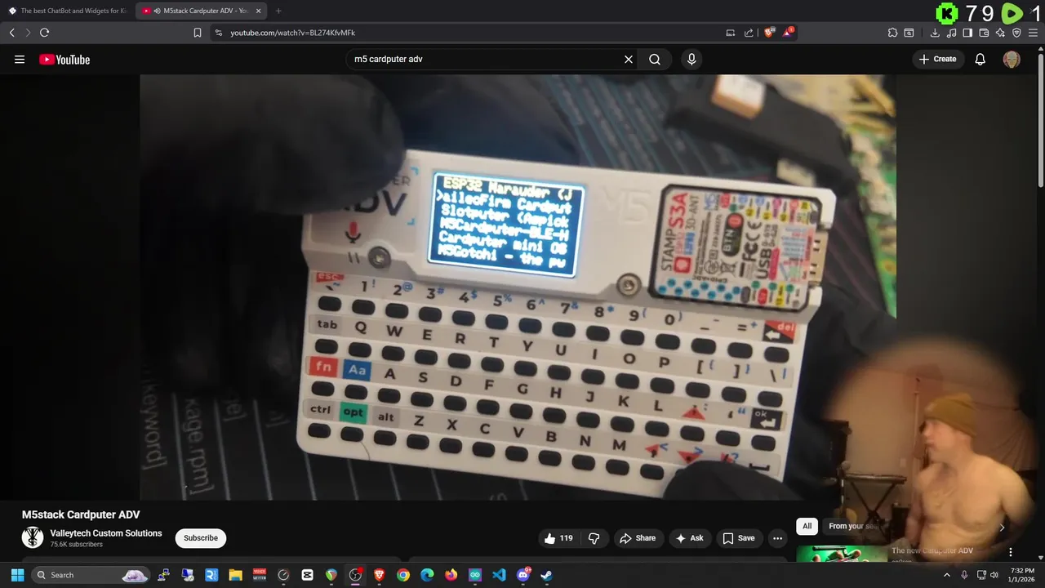Go to the YouTube home logo
The width and height of the screenshot is (1045, 588).
64,60
